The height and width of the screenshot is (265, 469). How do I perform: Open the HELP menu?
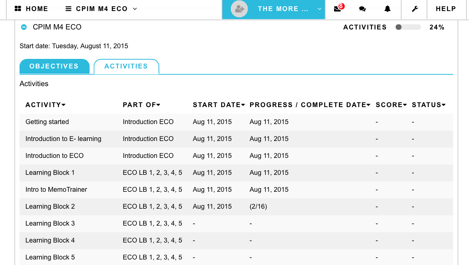pos(446,9)
